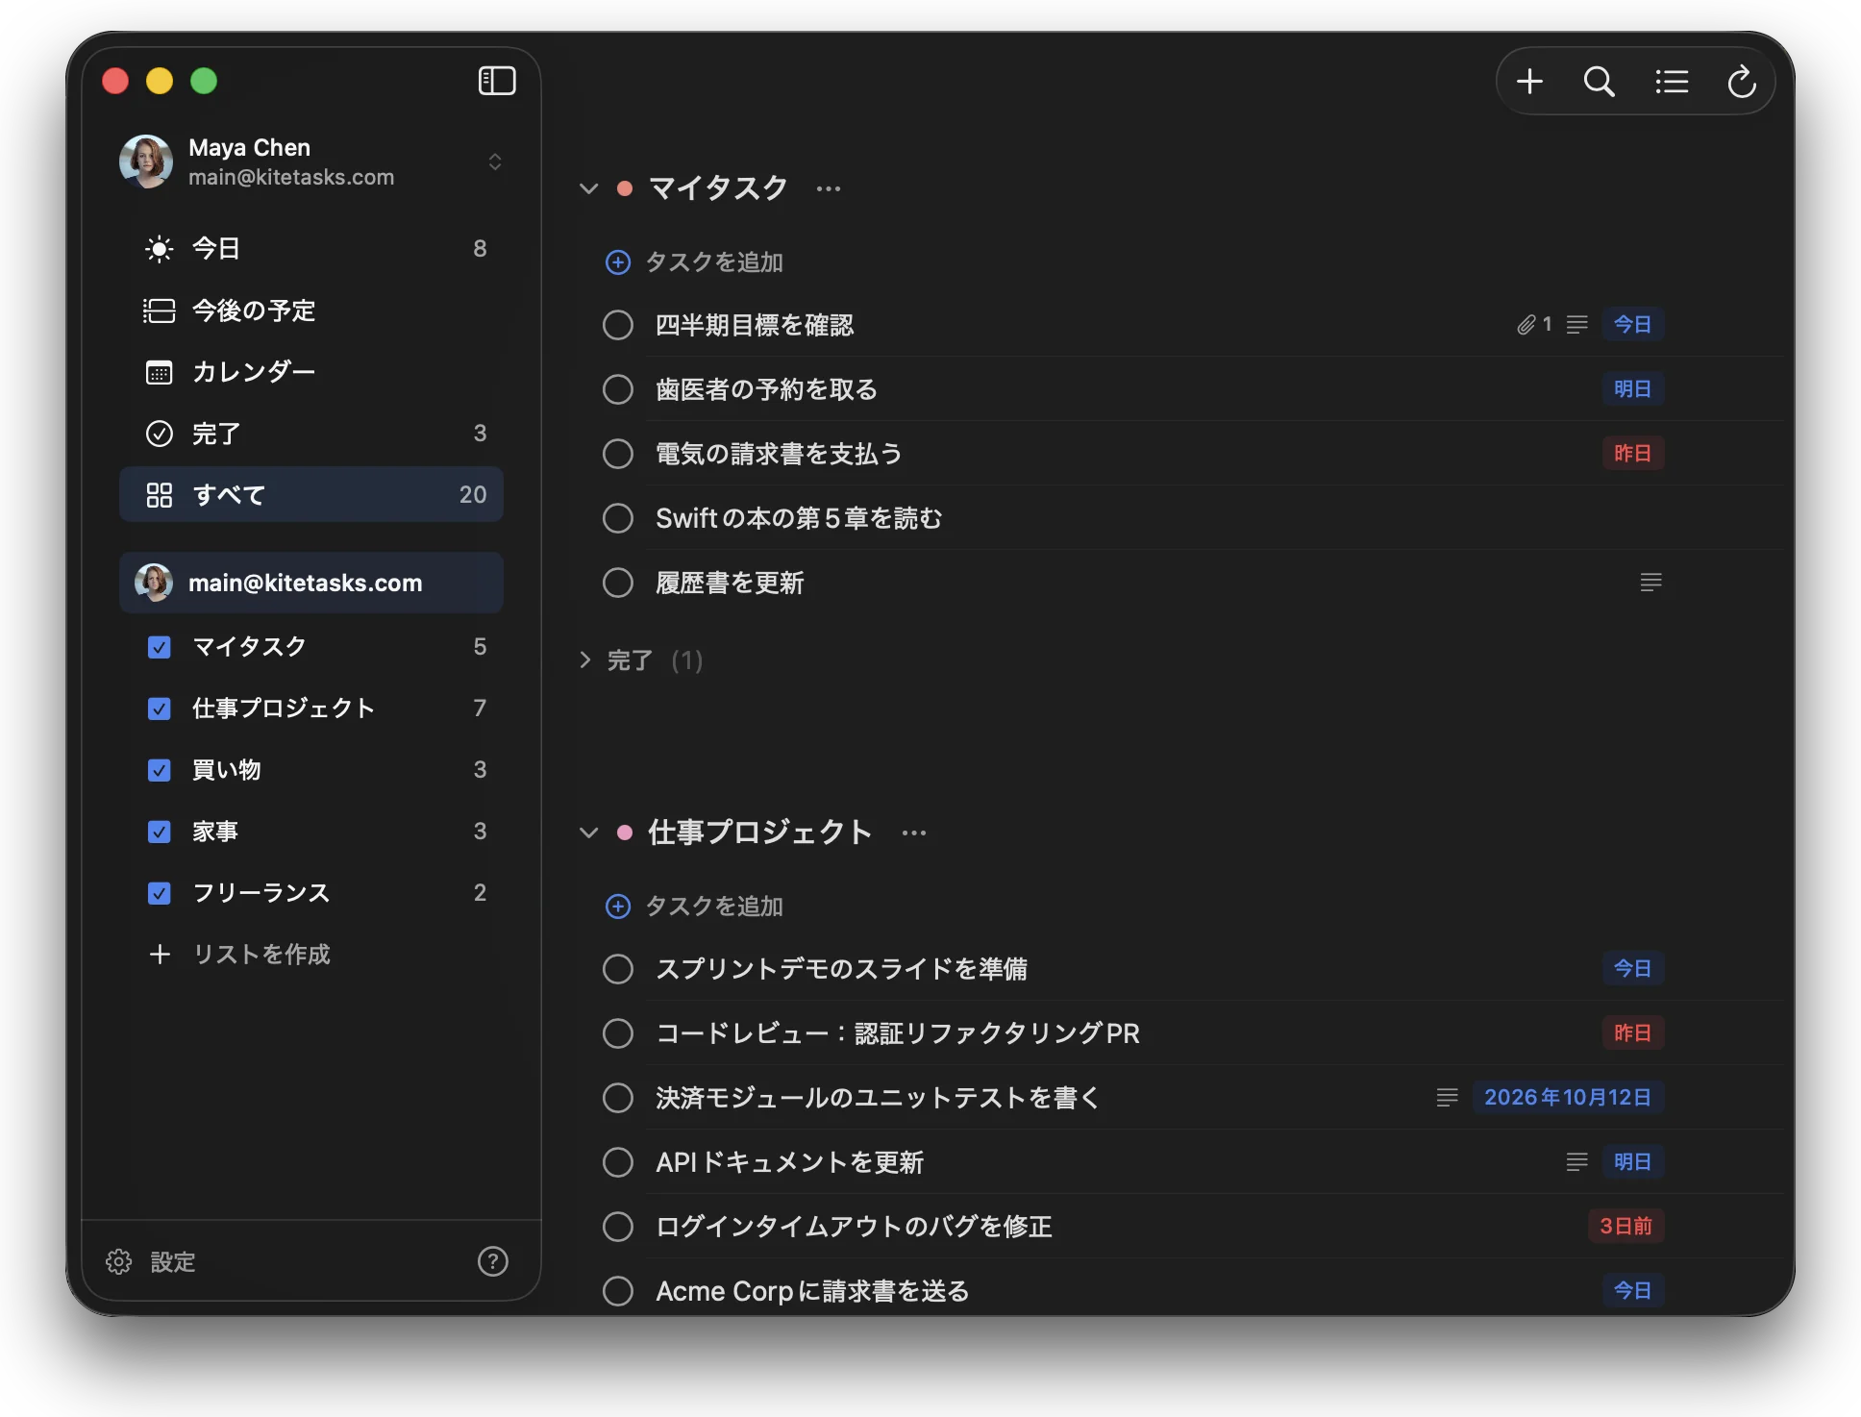Uncheck the フリーランス list checkbox
1861x1417 pixels.
pyautogui.click(x=160, y=893)
